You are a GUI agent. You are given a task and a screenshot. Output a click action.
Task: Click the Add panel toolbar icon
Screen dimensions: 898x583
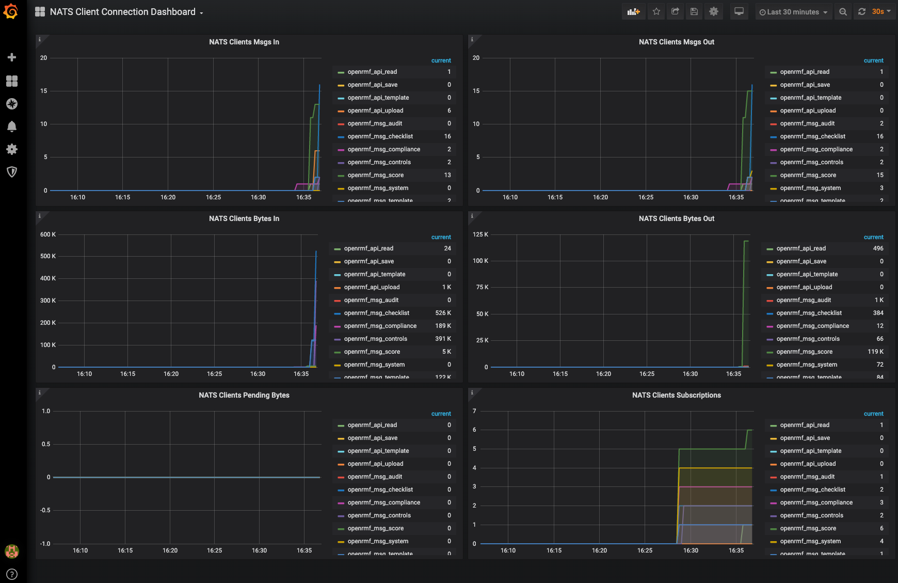pos(633,12)
